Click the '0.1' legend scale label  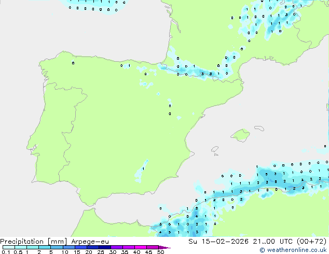(x=6, y=252)
